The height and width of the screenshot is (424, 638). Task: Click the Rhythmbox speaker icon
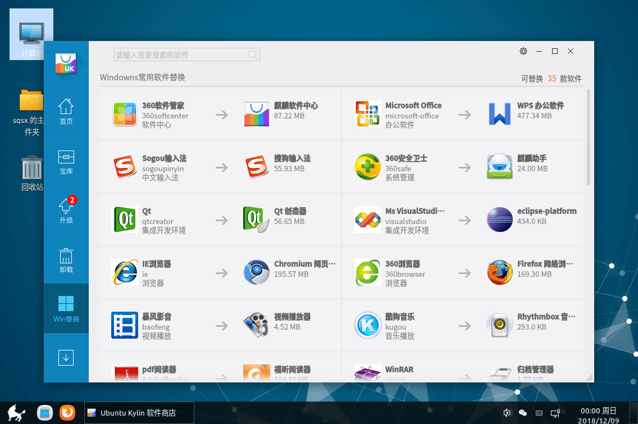click(x=500, y=325)
